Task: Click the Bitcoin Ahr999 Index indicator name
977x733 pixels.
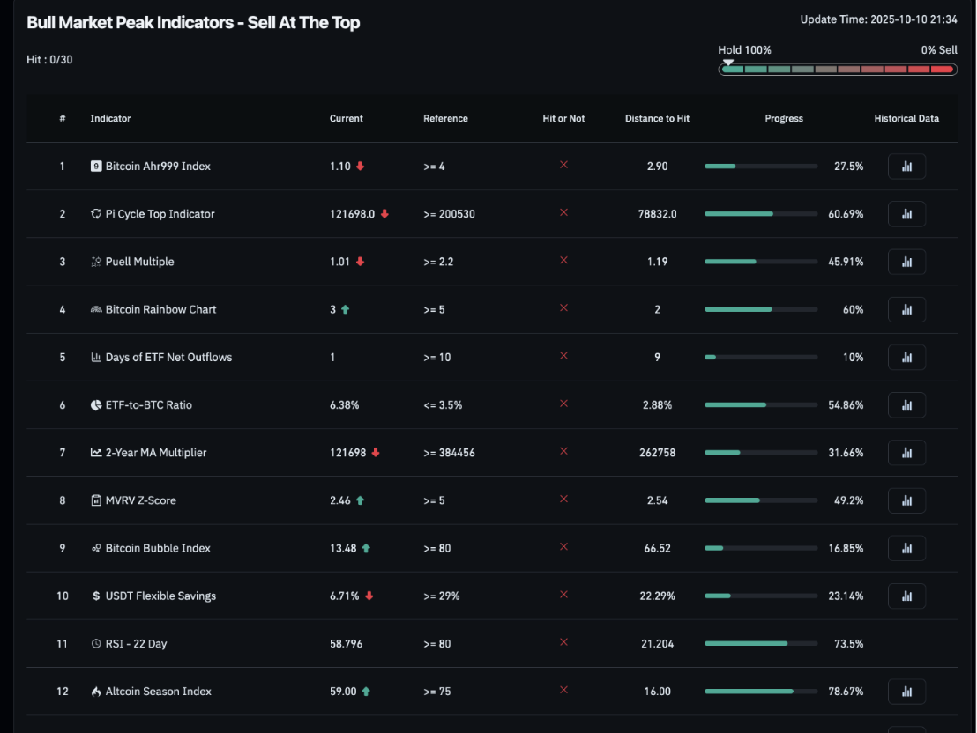Action: tap(157, 167)
